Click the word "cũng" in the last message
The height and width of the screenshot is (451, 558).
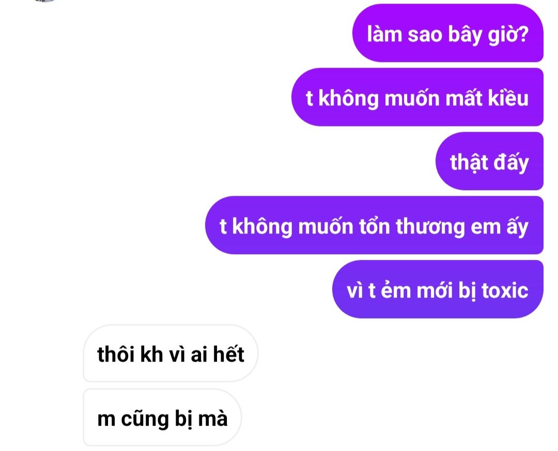pos(145,418)
